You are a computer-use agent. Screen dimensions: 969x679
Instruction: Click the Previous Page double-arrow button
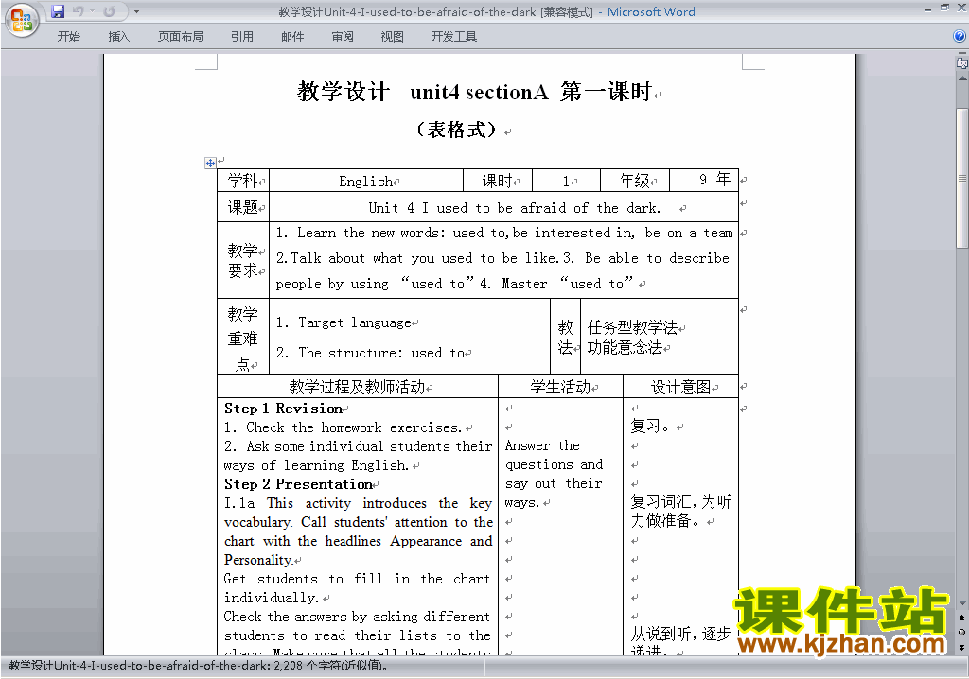pyautogui.click(x=961, y=618)
